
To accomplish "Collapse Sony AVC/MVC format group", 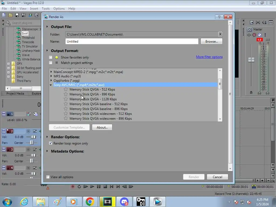I will tap(51, 85).
